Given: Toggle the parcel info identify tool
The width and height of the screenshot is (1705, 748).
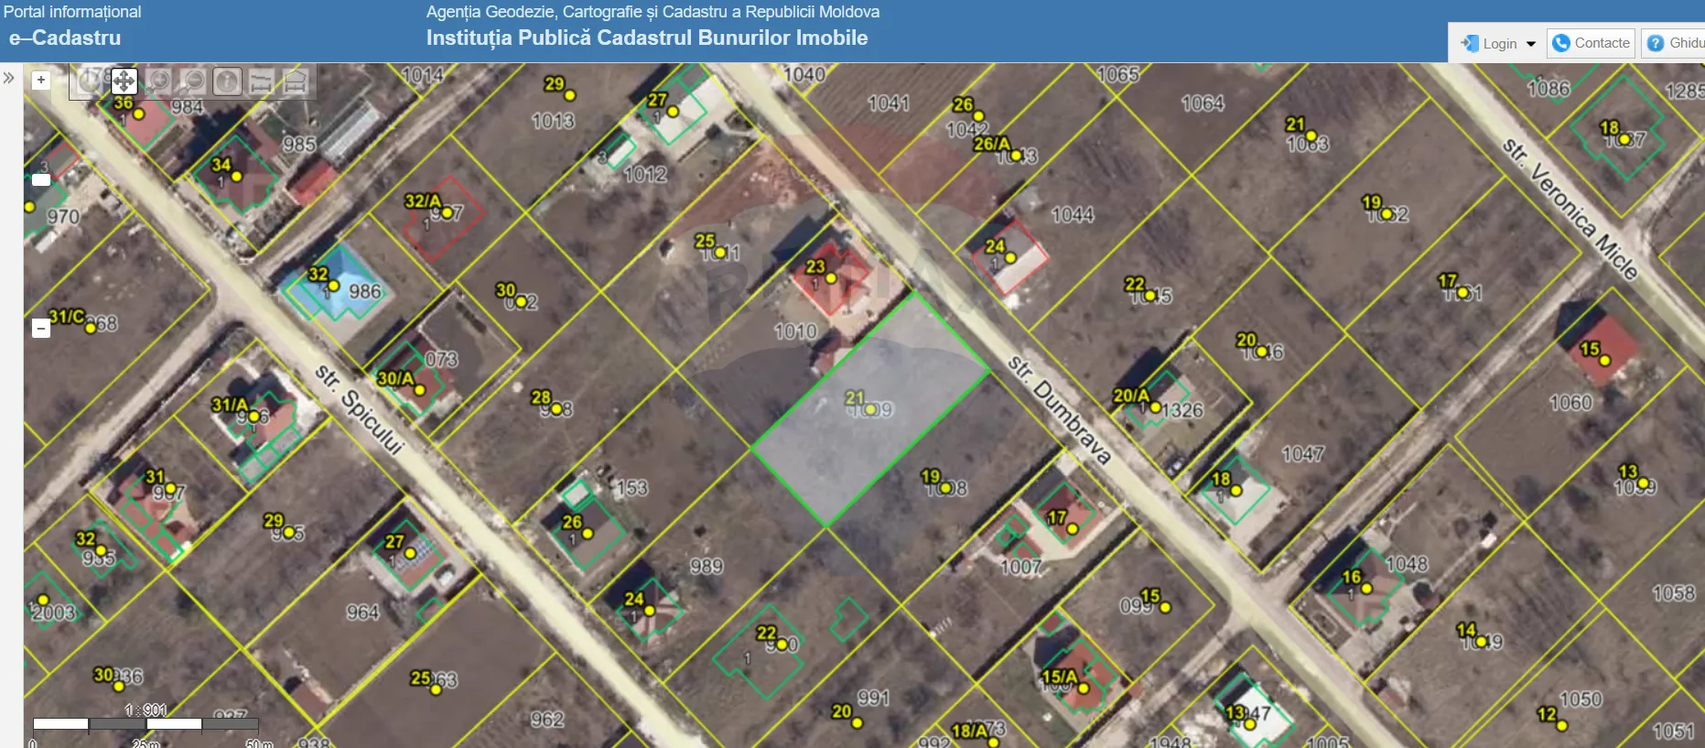Looking at the screenshot, I should [x=227, y=81].
